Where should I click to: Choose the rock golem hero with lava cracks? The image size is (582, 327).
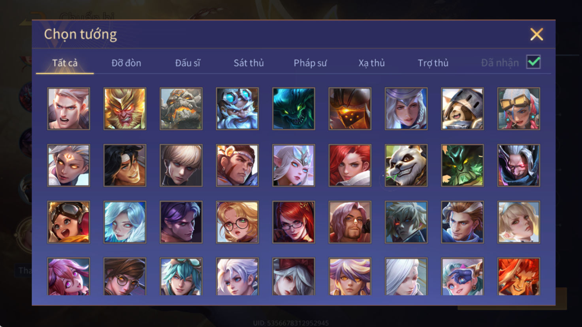pos(181,109)
